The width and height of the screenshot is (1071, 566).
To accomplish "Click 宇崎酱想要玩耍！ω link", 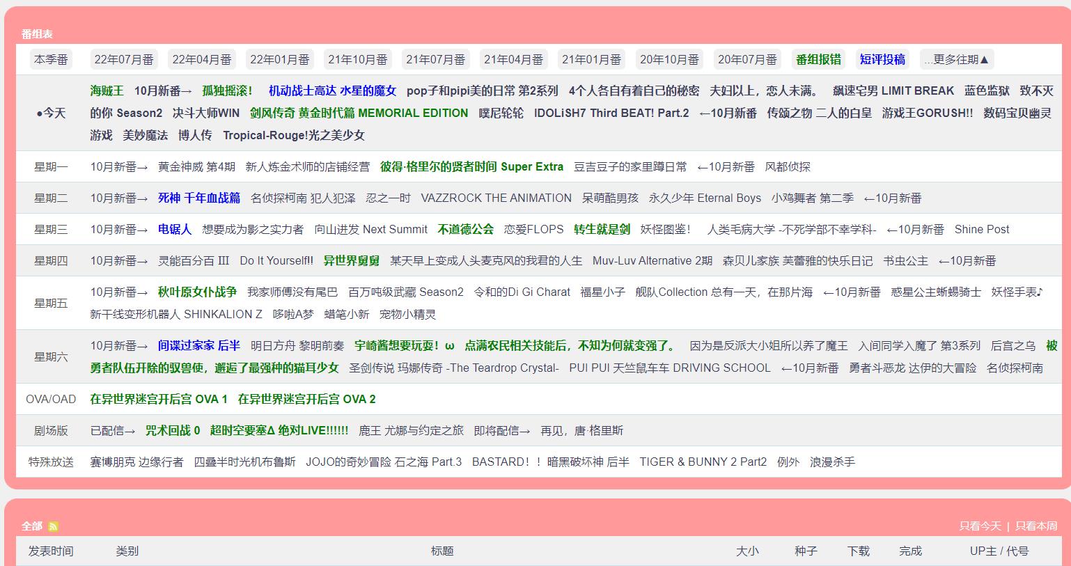I will tap(405, 345).
